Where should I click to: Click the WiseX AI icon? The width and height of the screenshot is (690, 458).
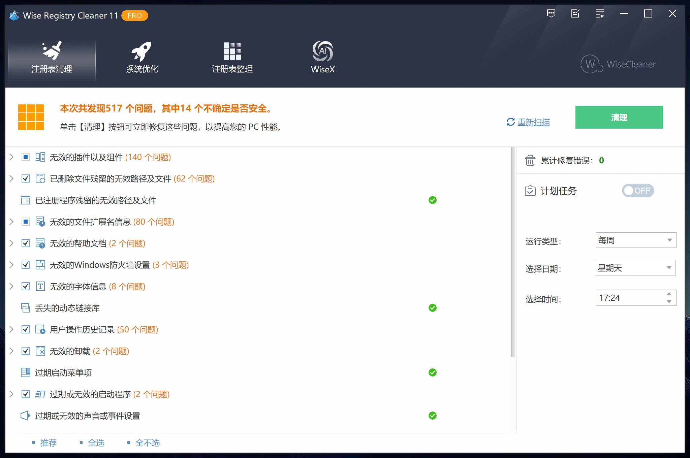[322, 52]
